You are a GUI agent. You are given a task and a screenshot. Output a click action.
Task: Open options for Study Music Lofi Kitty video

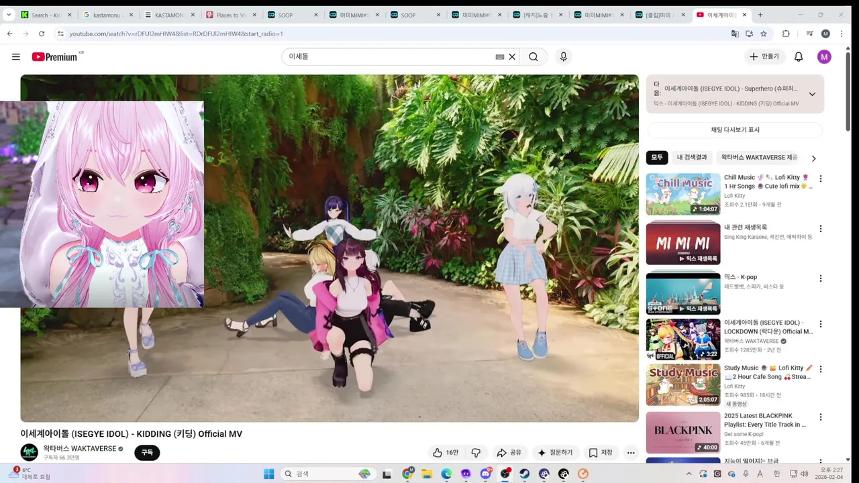click(820, 369)
